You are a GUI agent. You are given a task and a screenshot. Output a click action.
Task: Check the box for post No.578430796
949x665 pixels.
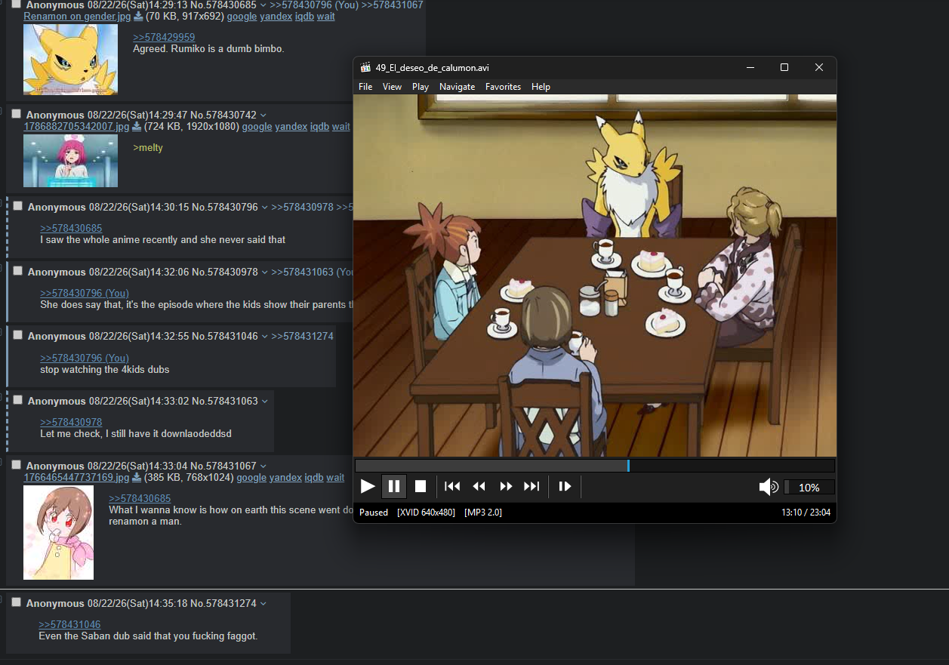tap(18, 206)
